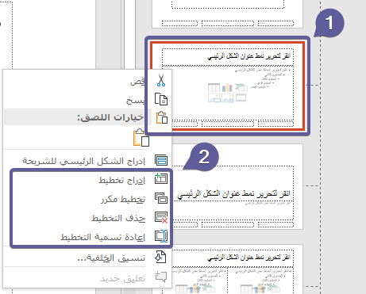The height and width of the screenshot is (294, 366).
Task: Click the Rename Layout icon
Action: point(161,236)
